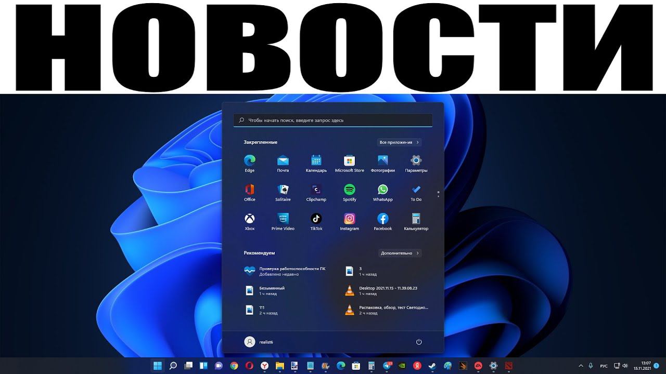Open the power options button
Screen dimensions: 666x374
pos(419,342)
